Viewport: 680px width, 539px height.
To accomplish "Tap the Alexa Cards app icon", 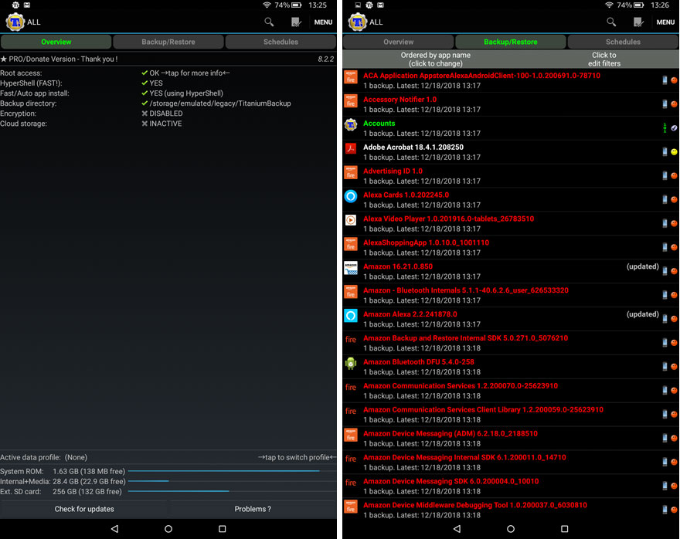I will click(x=351, y=196).
